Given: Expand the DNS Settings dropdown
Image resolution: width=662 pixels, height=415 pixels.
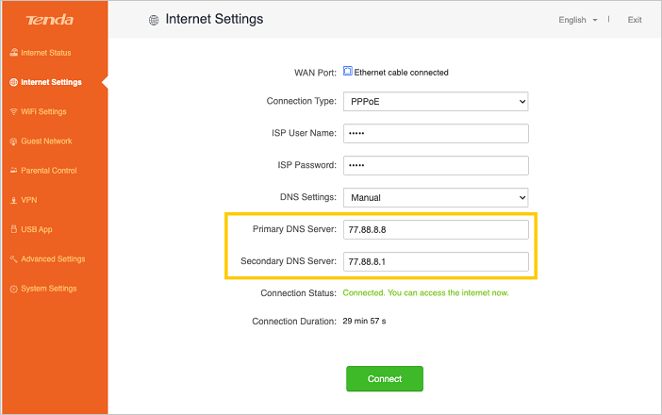Looking at the screenshot, I should (435, 198).
